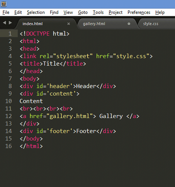Go to previous tab using left arrow
This screenshot has height=187, width=175.
click(x=5, y=23)
